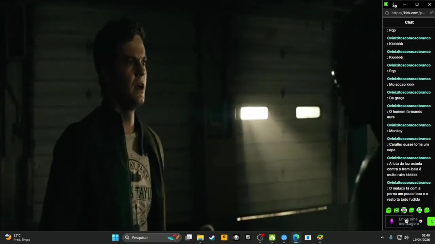The image size is (435, 244).
Task: Click username above 'Mo socao kkkk'
Action: 409,79
